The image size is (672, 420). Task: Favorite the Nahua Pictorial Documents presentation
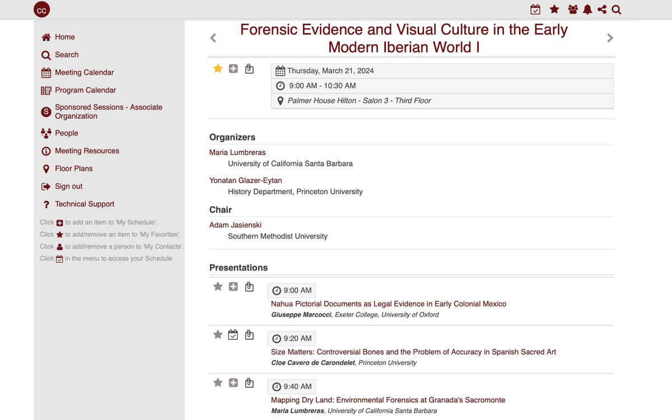(218, 287)
